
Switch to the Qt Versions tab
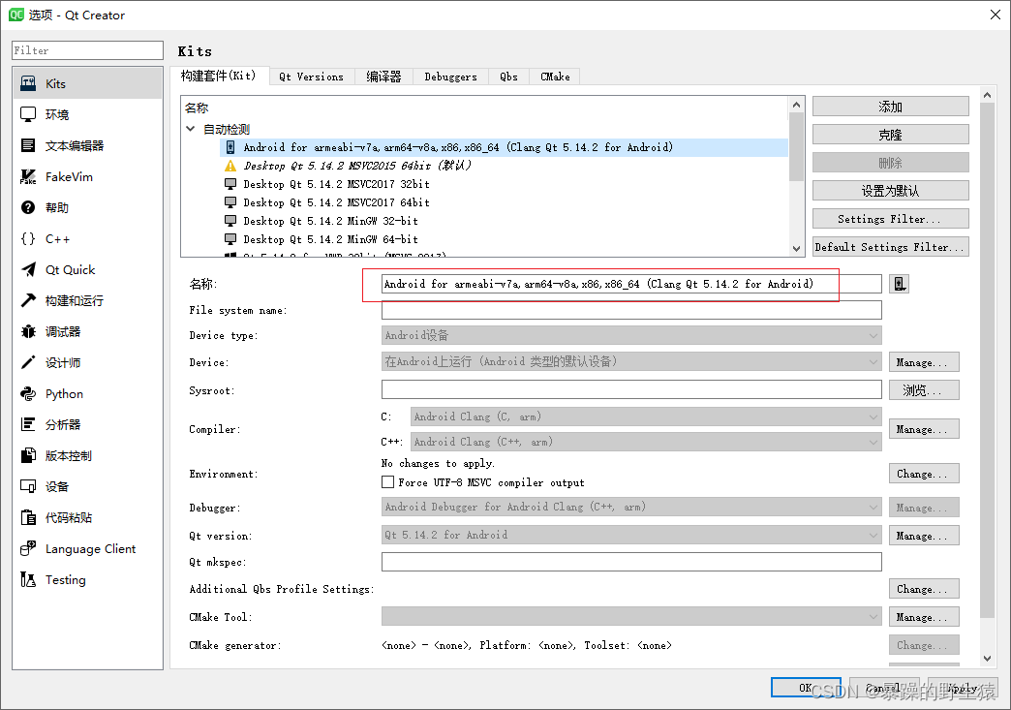(311, 76)
